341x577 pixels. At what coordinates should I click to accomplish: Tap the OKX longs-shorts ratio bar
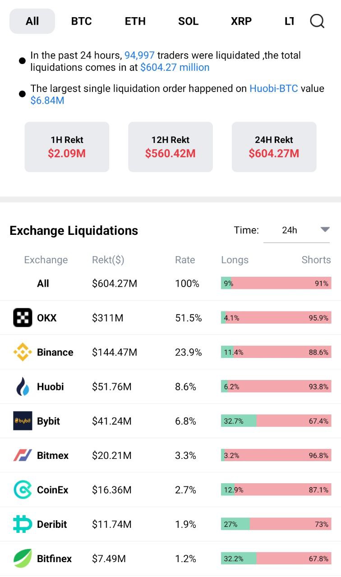click(276, 318)
